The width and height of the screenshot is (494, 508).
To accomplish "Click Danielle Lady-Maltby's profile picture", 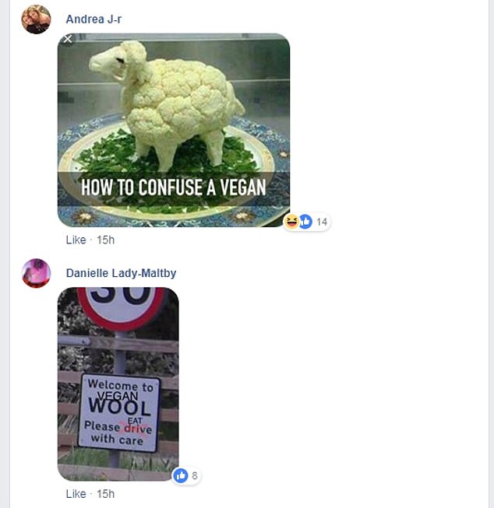I will (36, 273).
